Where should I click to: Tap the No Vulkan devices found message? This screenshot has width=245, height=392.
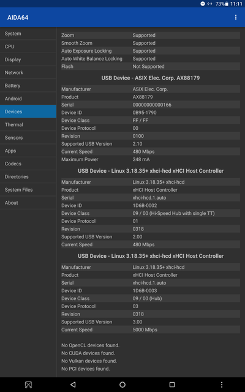tap(89, 361)
